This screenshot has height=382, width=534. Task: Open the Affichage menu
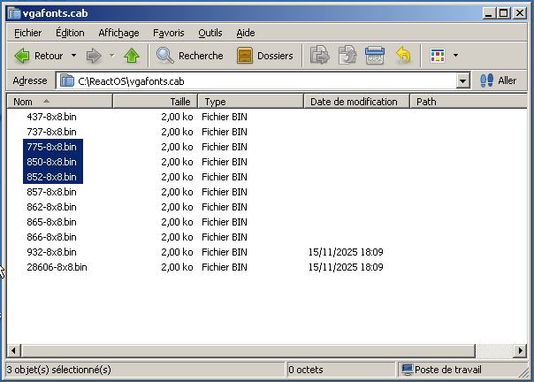118,33
